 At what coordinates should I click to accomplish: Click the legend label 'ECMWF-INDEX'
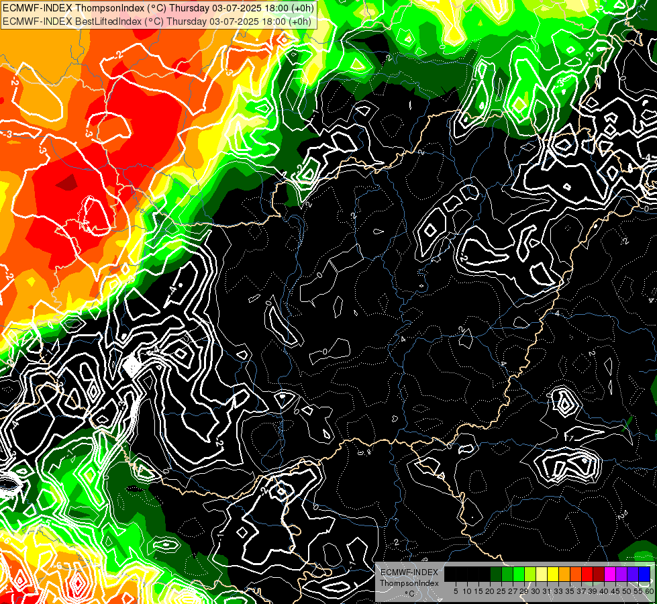coord(409,572)
